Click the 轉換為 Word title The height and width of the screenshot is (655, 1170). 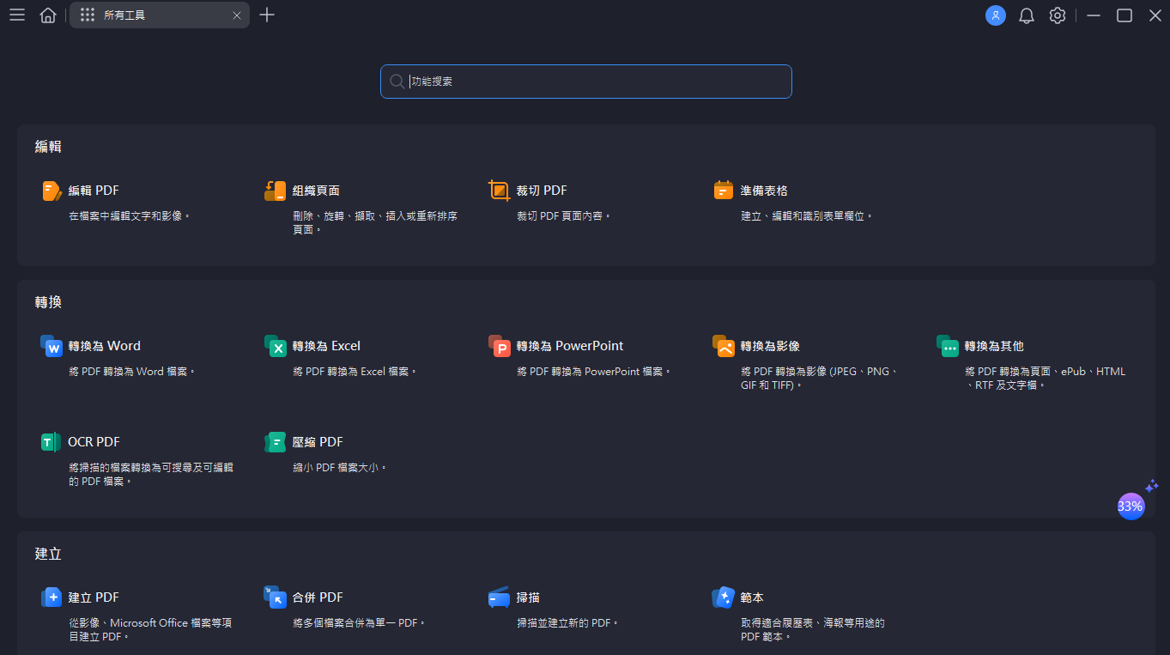[104, 346]
